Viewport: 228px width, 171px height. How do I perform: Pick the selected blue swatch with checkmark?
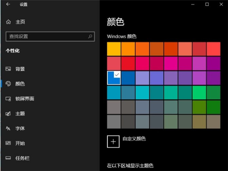pyautogui.click(x=114, y=78)
